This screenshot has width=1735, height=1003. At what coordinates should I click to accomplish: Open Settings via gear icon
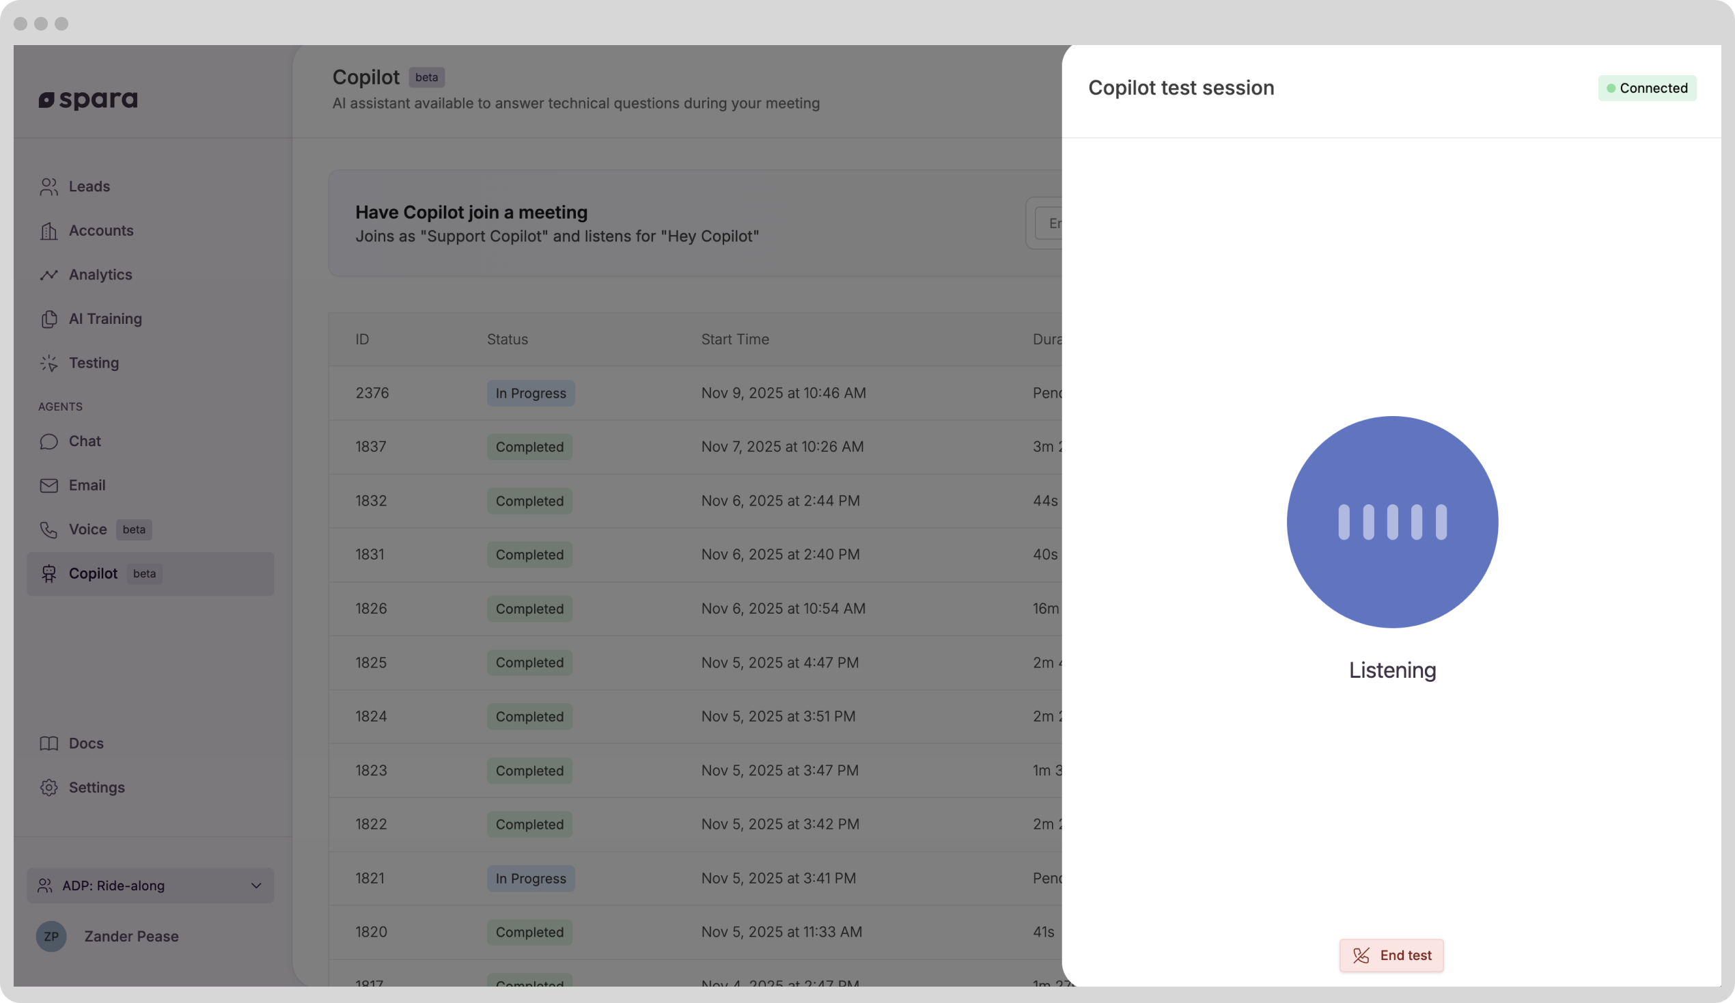(x=48, y=787)
